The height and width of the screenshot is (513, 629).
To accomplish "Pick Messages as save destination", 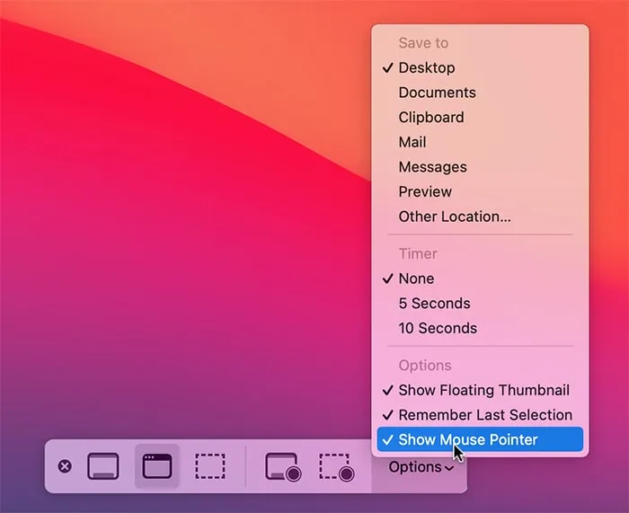I will tap(432, 167).
